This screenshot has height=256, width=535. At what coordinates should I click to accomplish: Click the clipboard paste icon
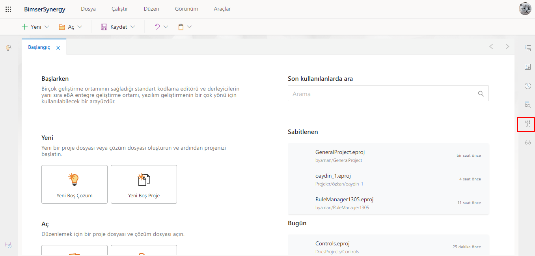[181, 27]
